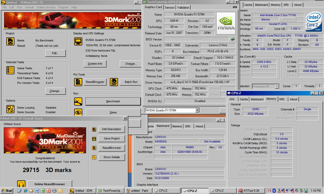Click the Start button
The image size is (324, 194).
[x=7, y=191]
